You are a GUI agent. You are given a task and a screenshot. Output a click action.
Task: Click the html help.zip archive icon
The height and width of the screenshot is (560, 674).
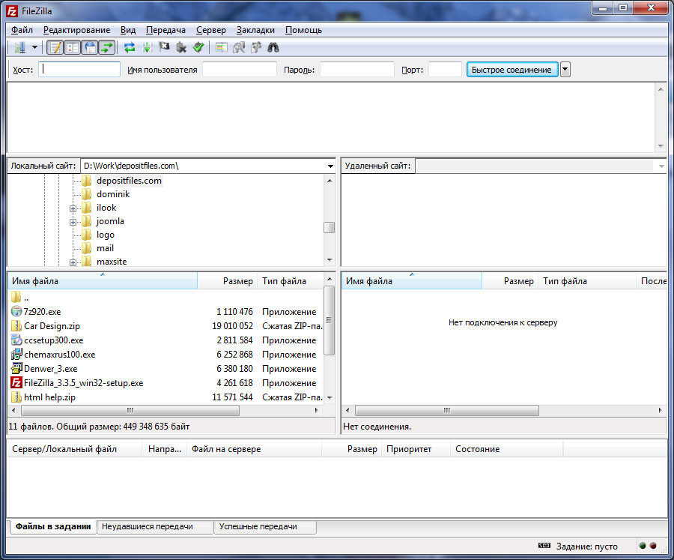(16, 397)
